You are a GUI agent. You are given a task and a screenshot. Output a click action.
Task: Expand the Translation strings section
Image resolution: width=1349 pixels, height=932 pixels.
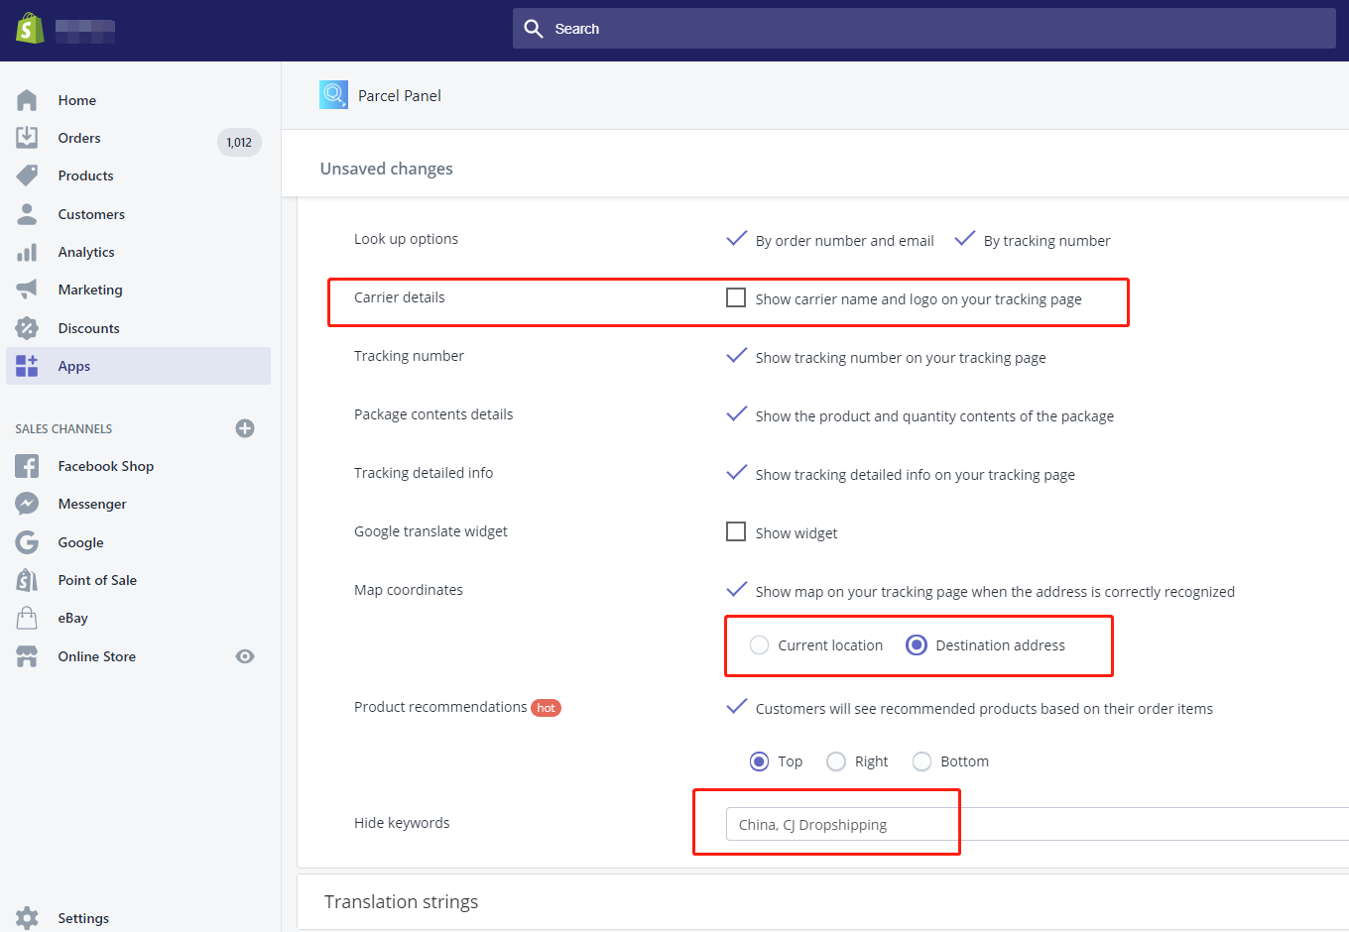click(x=402, y=901)
